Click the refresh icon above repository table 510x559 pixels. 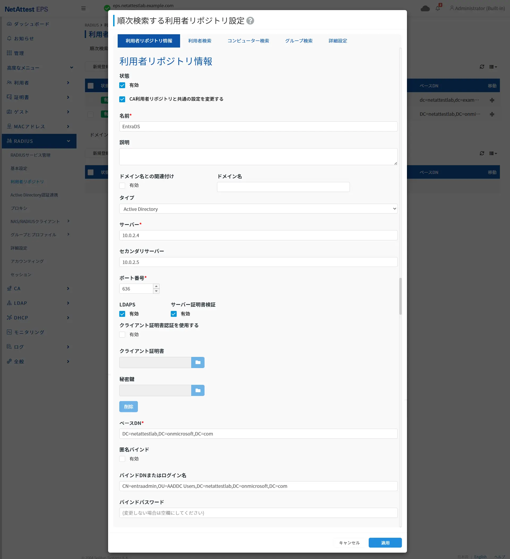(482, 67)
